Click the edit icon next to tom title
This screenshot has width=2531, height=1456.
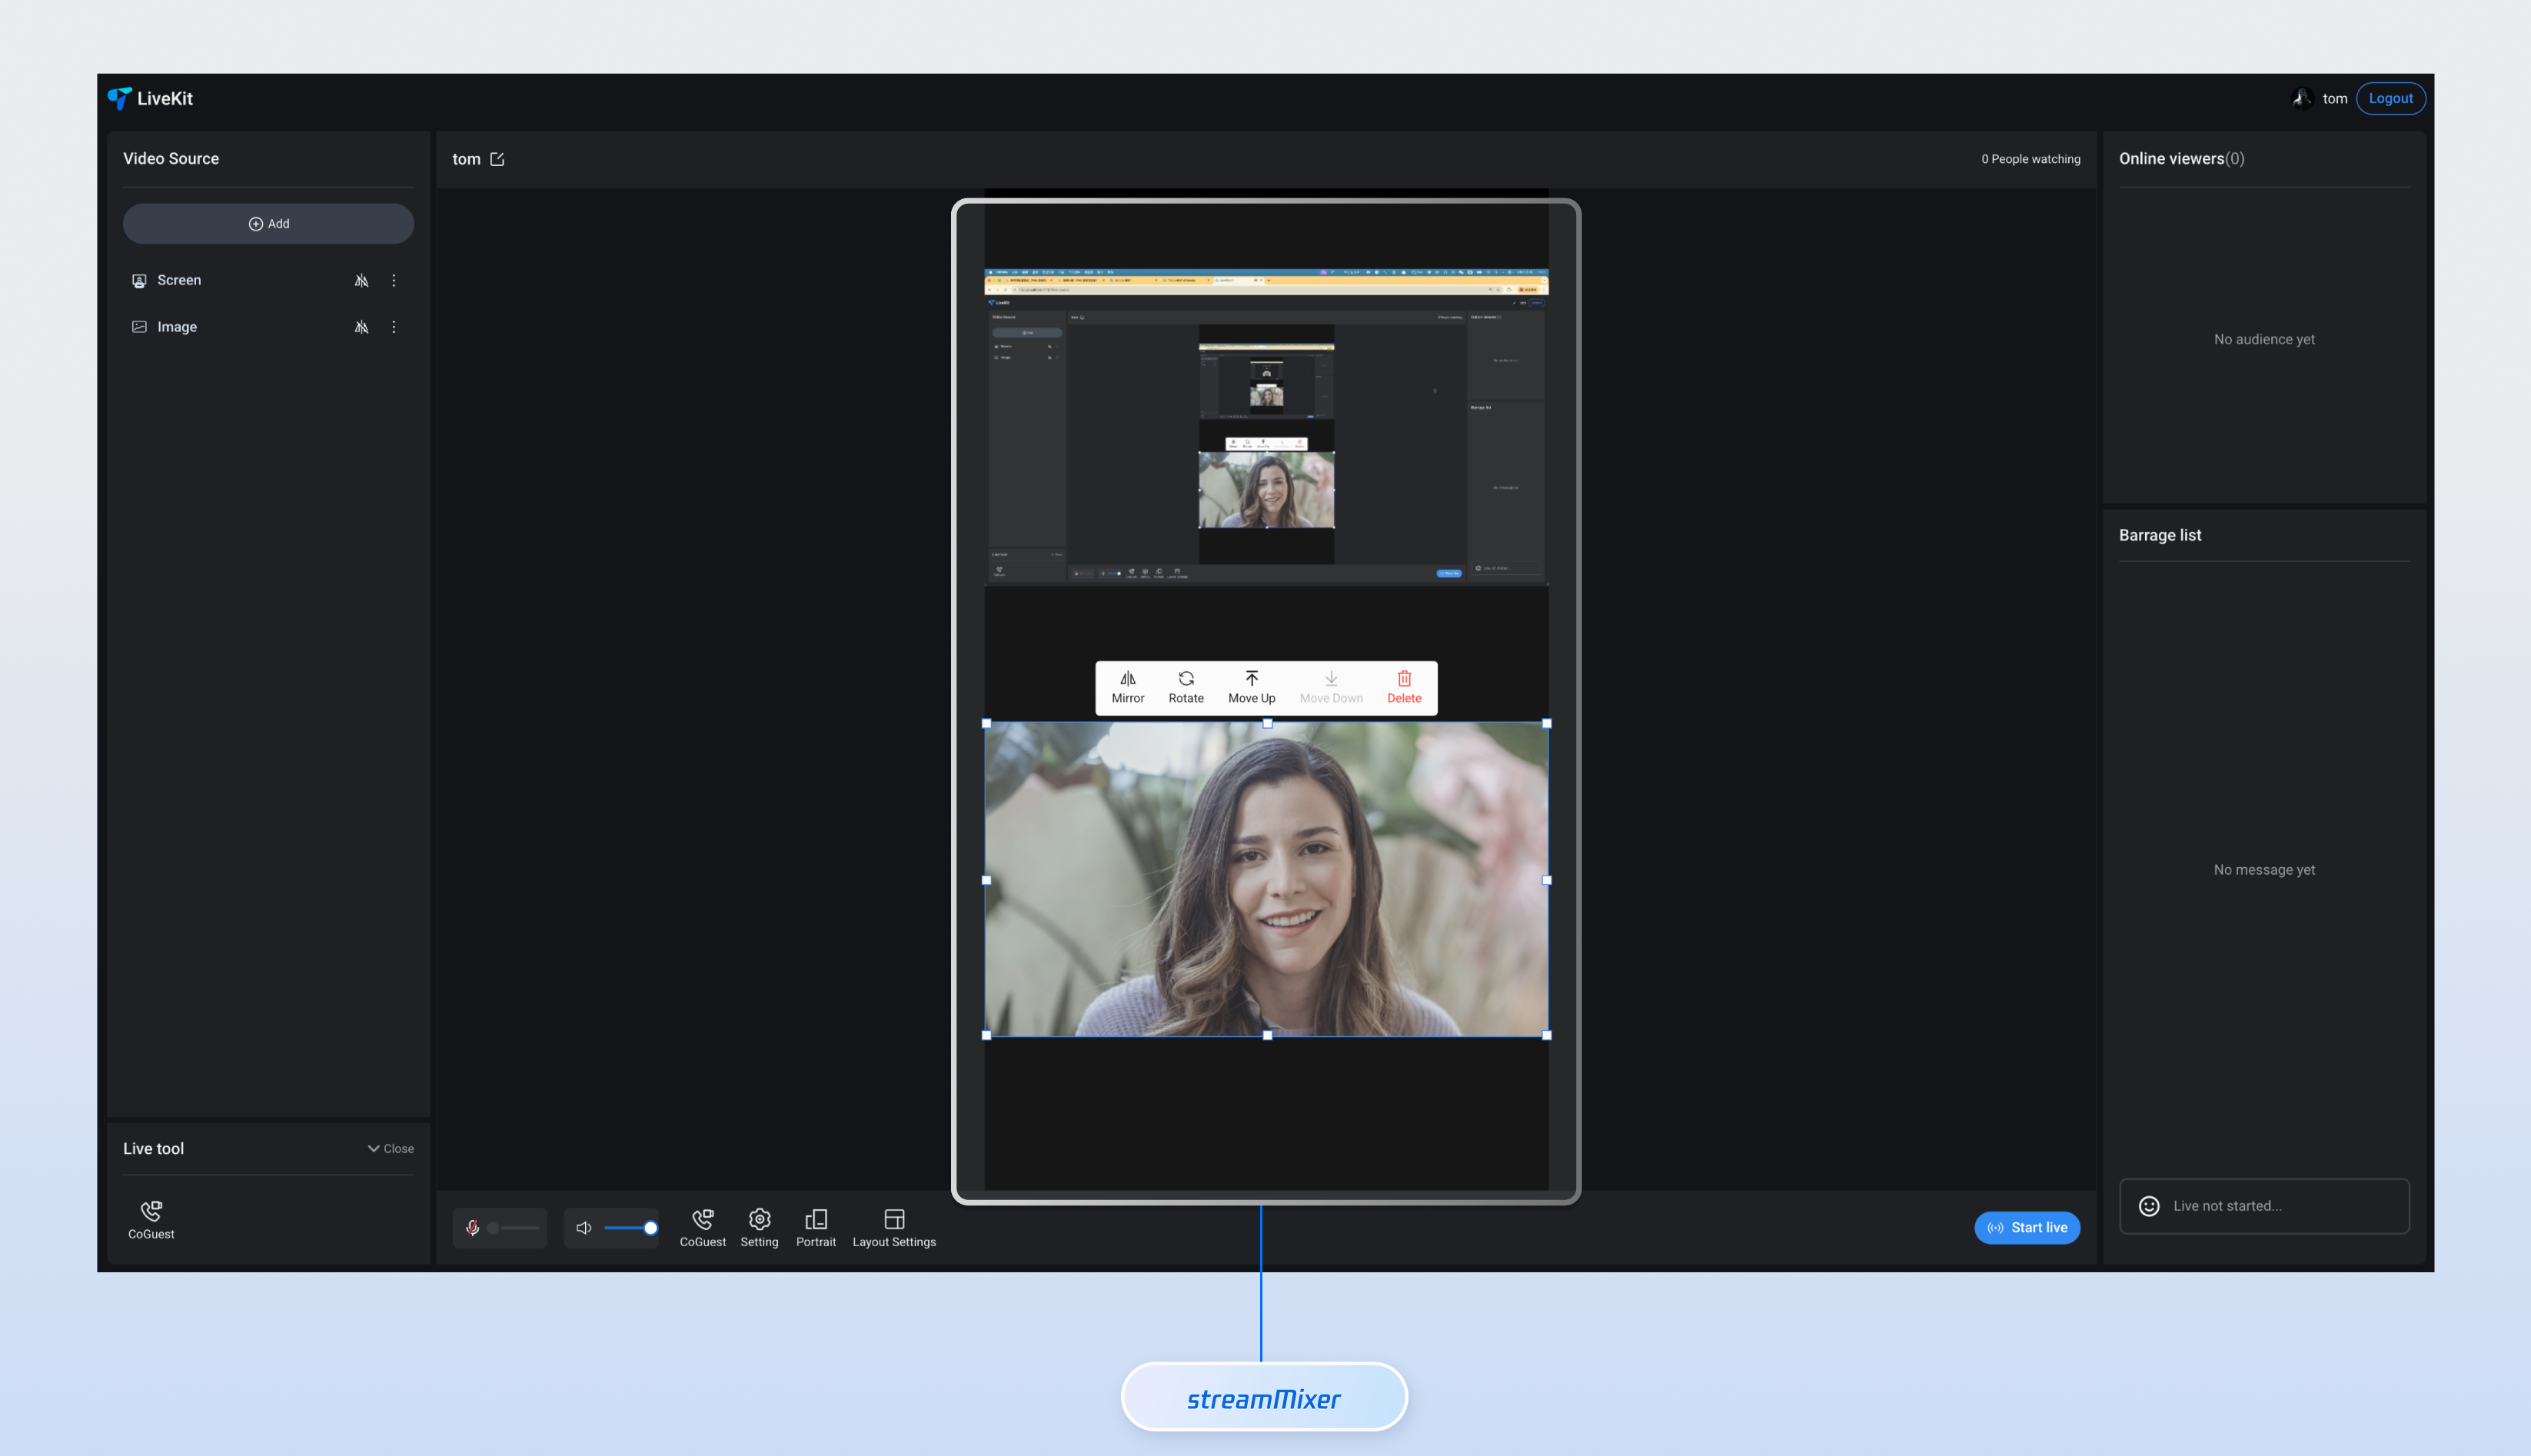(497, 159)
